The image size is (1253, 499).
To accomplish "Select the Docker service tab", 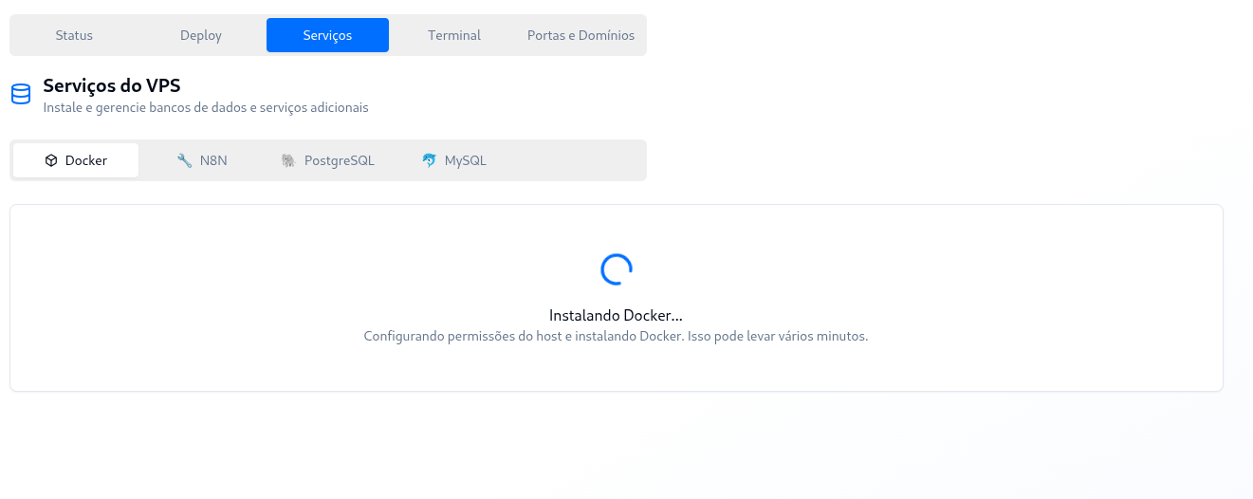I will coord(76,160).
